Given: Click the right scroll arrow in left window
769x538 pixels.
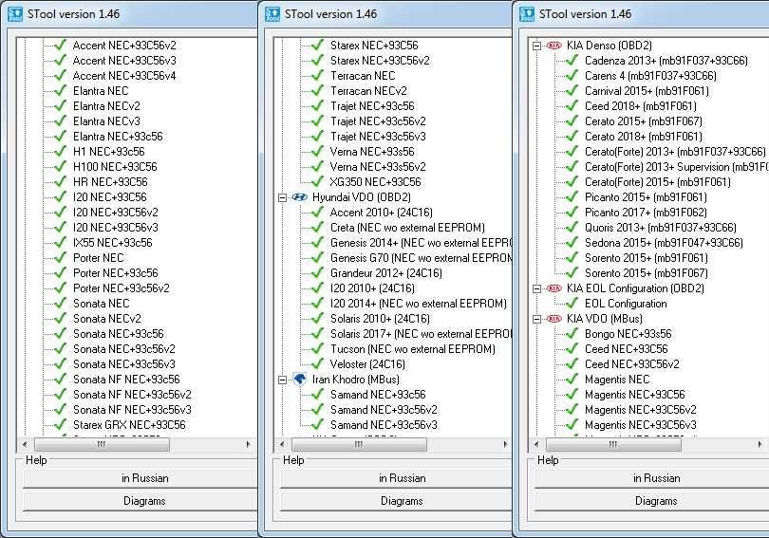Looking at the screenshot, I should pos(248,444).
